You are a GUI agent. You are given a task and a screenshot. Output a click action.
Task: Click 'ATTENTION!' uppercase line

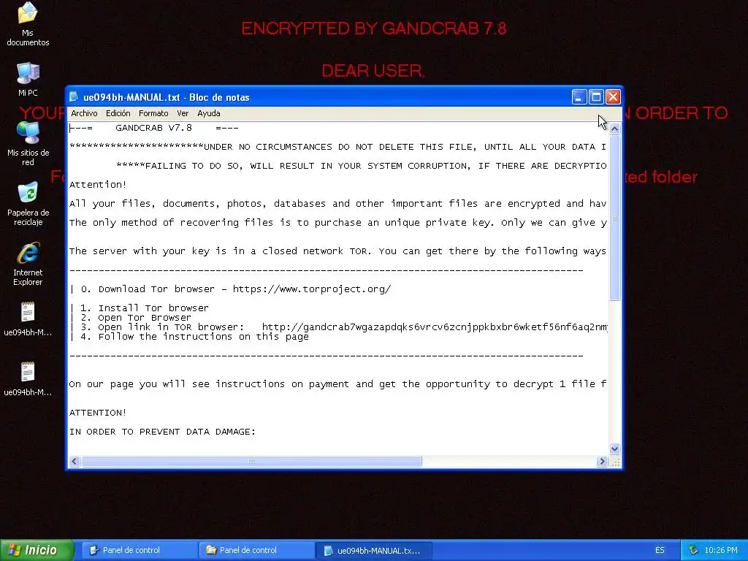click(98, 413)
